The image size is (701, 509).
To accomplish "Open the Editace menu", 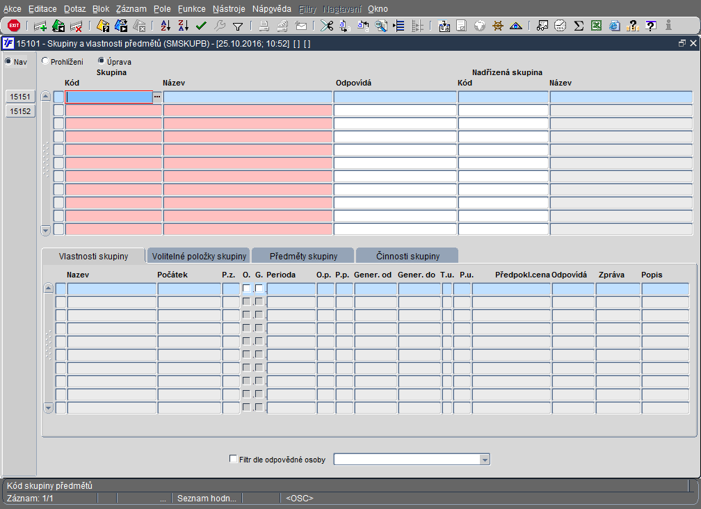I will [x=42, y=9].
